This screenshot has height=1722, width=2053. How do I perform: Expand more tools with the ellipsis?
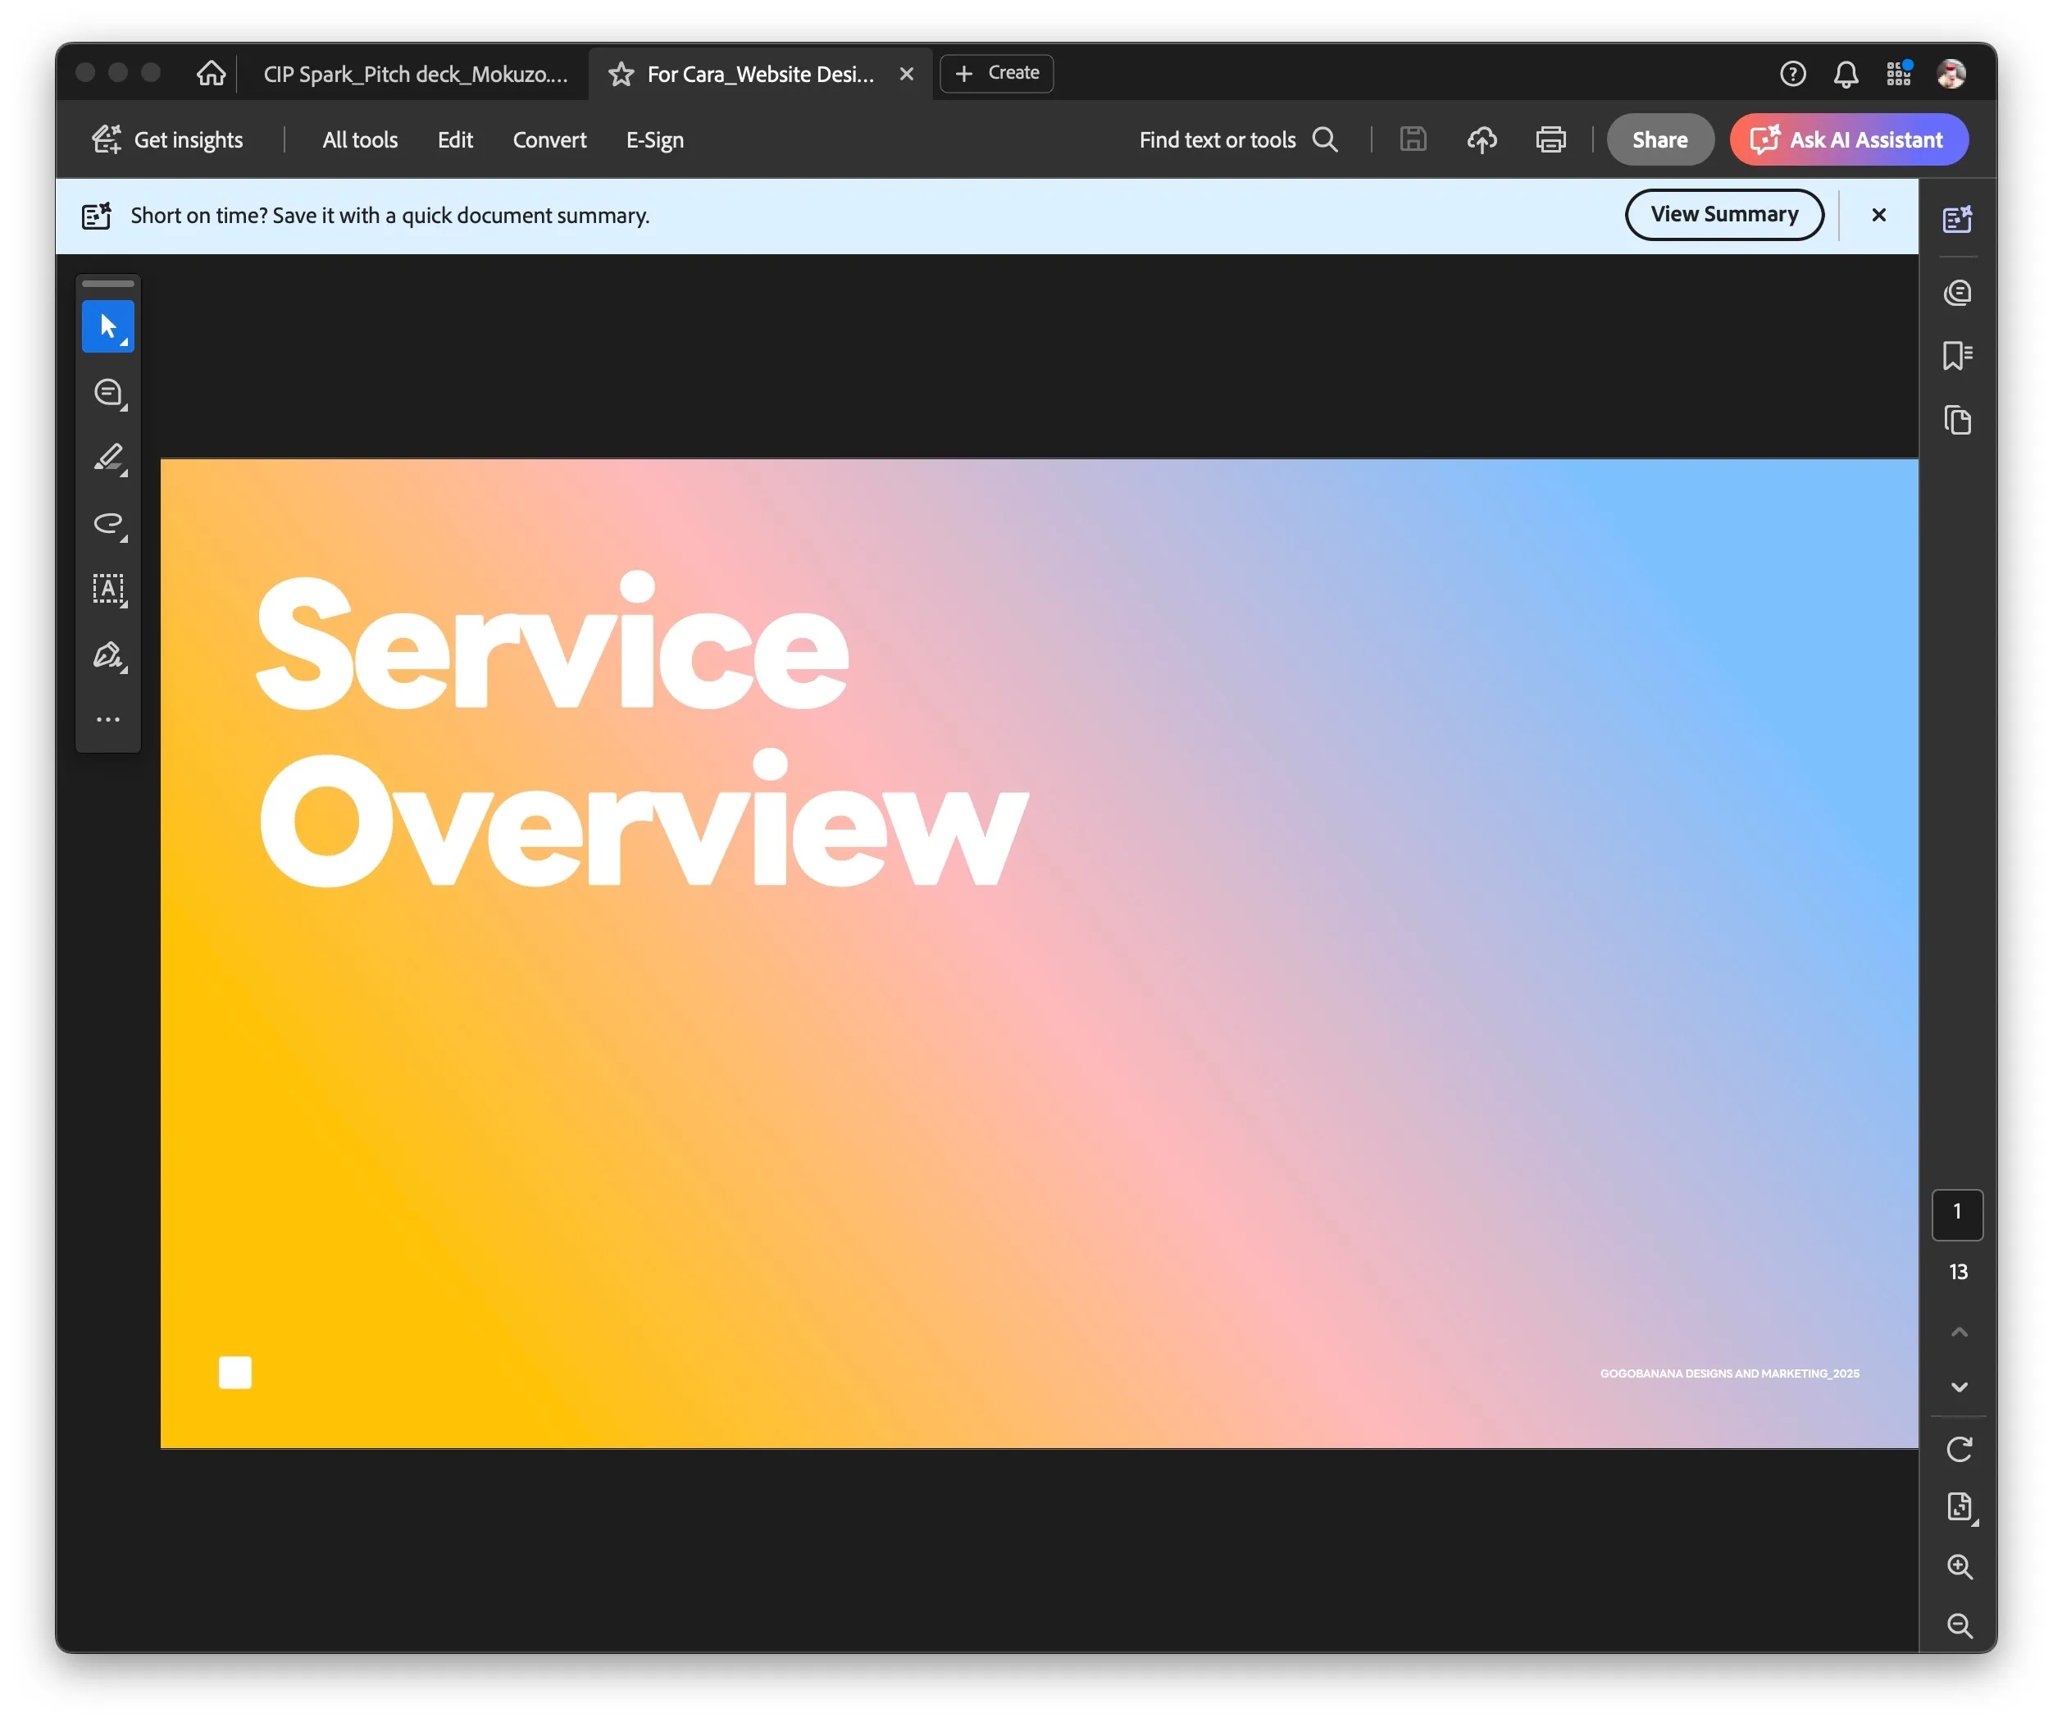tap(107, 720)
